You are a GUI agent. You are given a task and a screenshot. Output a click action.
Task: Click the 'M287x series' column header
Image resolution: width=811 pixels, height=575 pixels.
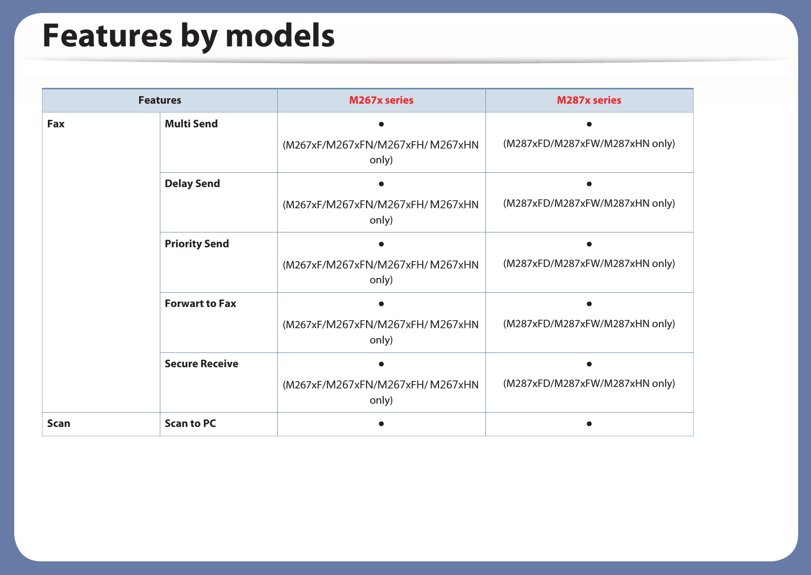(589, 100)
